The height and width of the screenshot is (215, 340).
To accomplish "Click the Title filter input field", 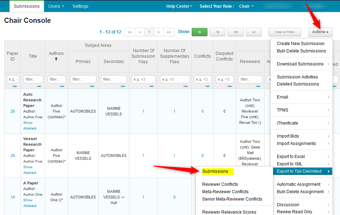I will 33,80.
